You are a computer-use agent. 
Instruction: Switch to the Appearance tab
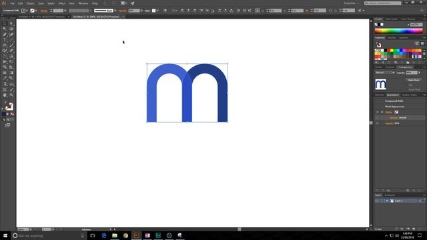393,95
